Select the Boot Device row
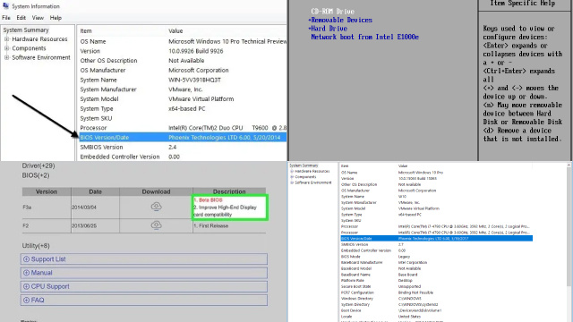 point(436,310)
